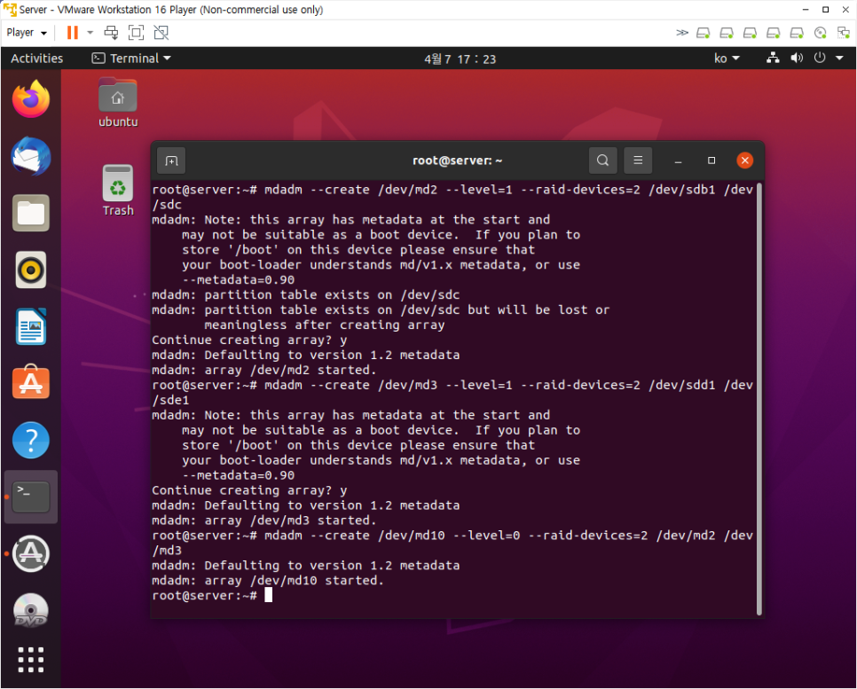Send Ctrl+Alt+Del to the virtual machine

(111, 33)
